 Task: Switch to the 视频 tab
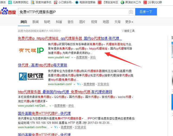(94, 22)
